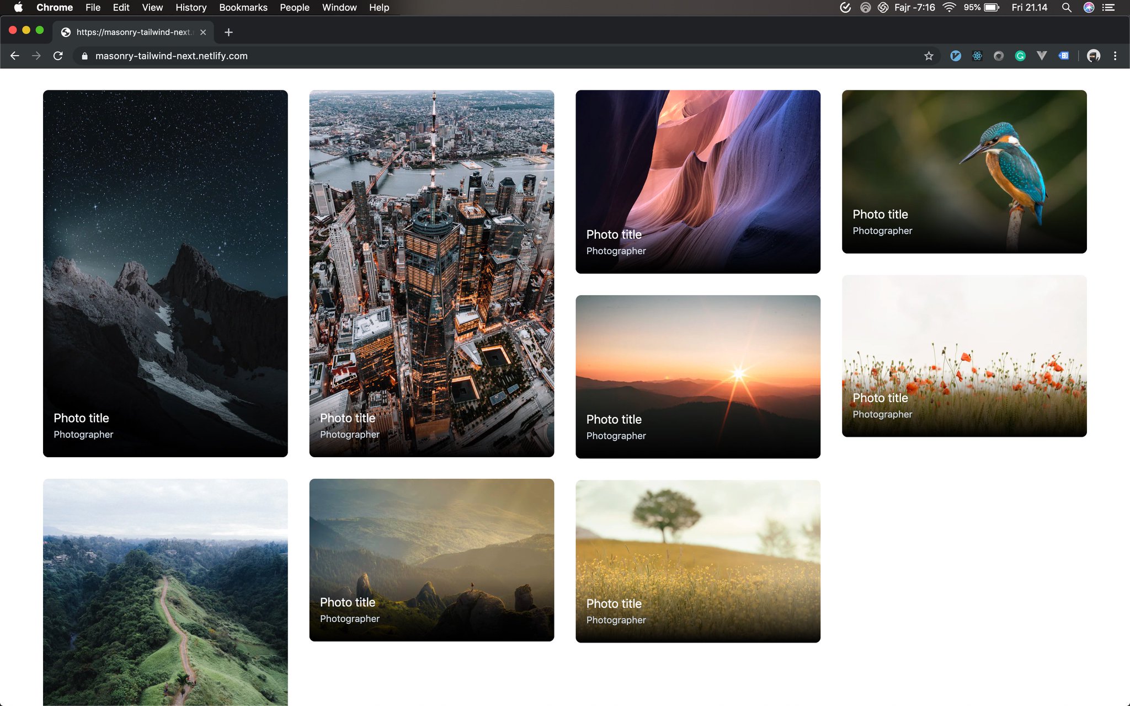The width and height of the screenshot is (1130, 706).
Task: Click the Vimium extension icon
Action: (956, 56)
